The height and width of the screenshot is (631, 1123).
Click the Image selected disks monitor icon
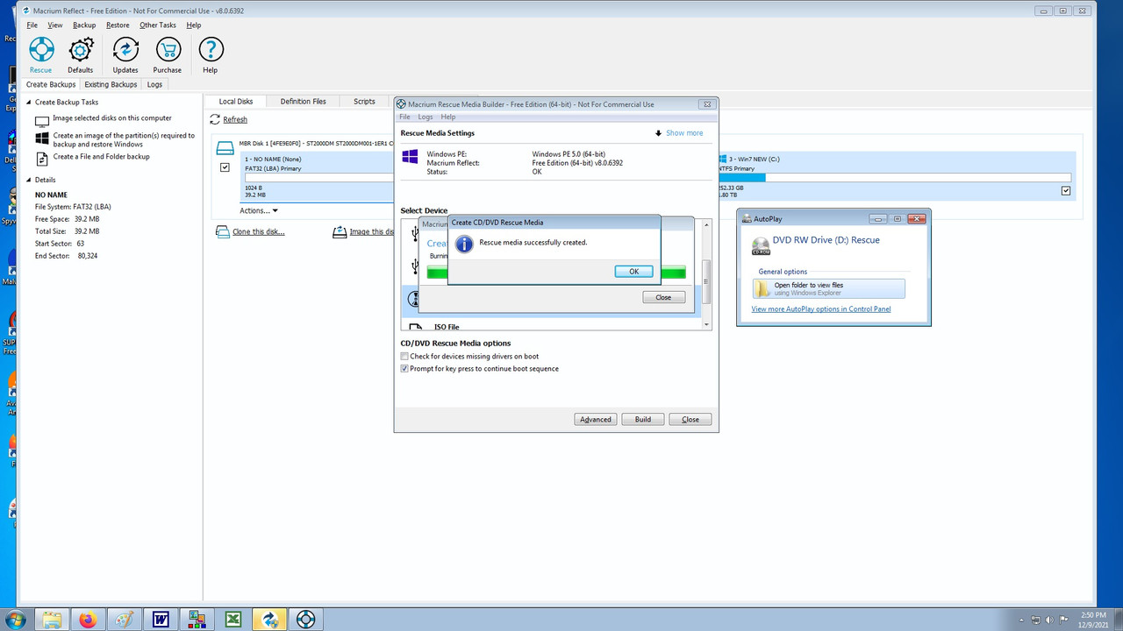point(42,120)
